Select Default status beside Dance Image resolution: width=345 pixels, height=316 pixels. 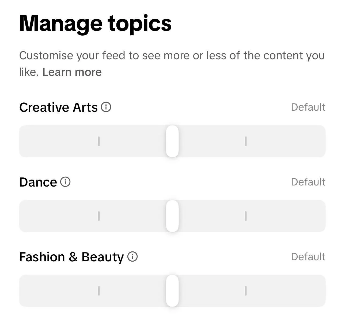point(308,182)
